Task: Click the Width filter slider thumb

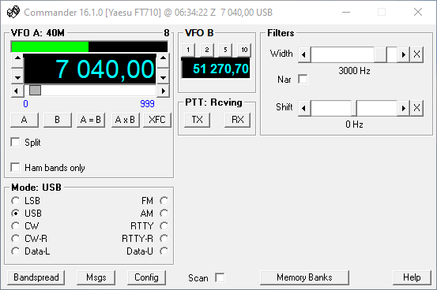Action: (x=380, y=54)
